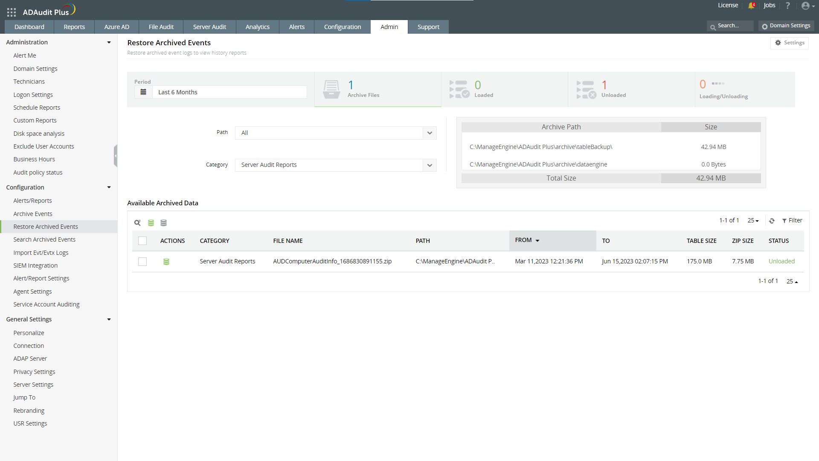This screenshot has height=461, width=819.
Task: Click load icon in AUDComputerAuditInfo row
Action: point(166,262)
